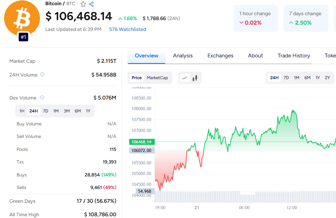Set Dex Volume period to 24H

[34, 111]
